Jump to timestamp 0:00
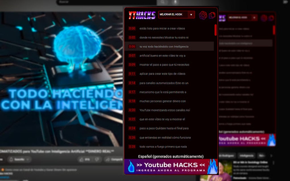Viewport: 290px width, 181px height. pyautogui.click(x=132, y=28)
